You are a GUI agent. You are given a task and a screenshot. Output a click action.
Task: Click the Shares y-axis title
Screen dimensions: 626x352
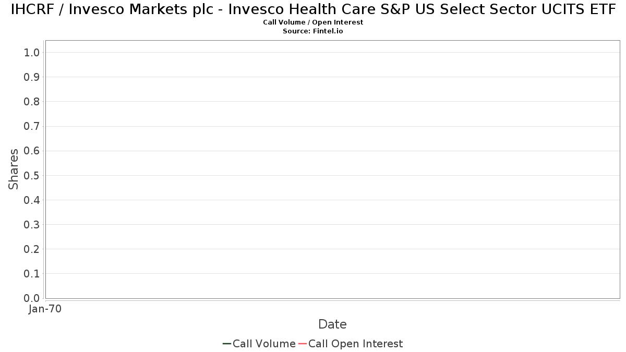[14, 169]
